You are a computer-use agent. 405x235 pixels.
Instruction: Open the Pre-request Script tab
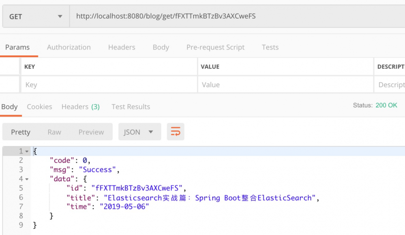click(x=215, y=47)
